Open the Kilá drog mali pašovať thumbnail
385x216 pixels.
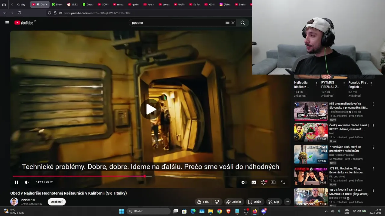(x=311, y=111)
